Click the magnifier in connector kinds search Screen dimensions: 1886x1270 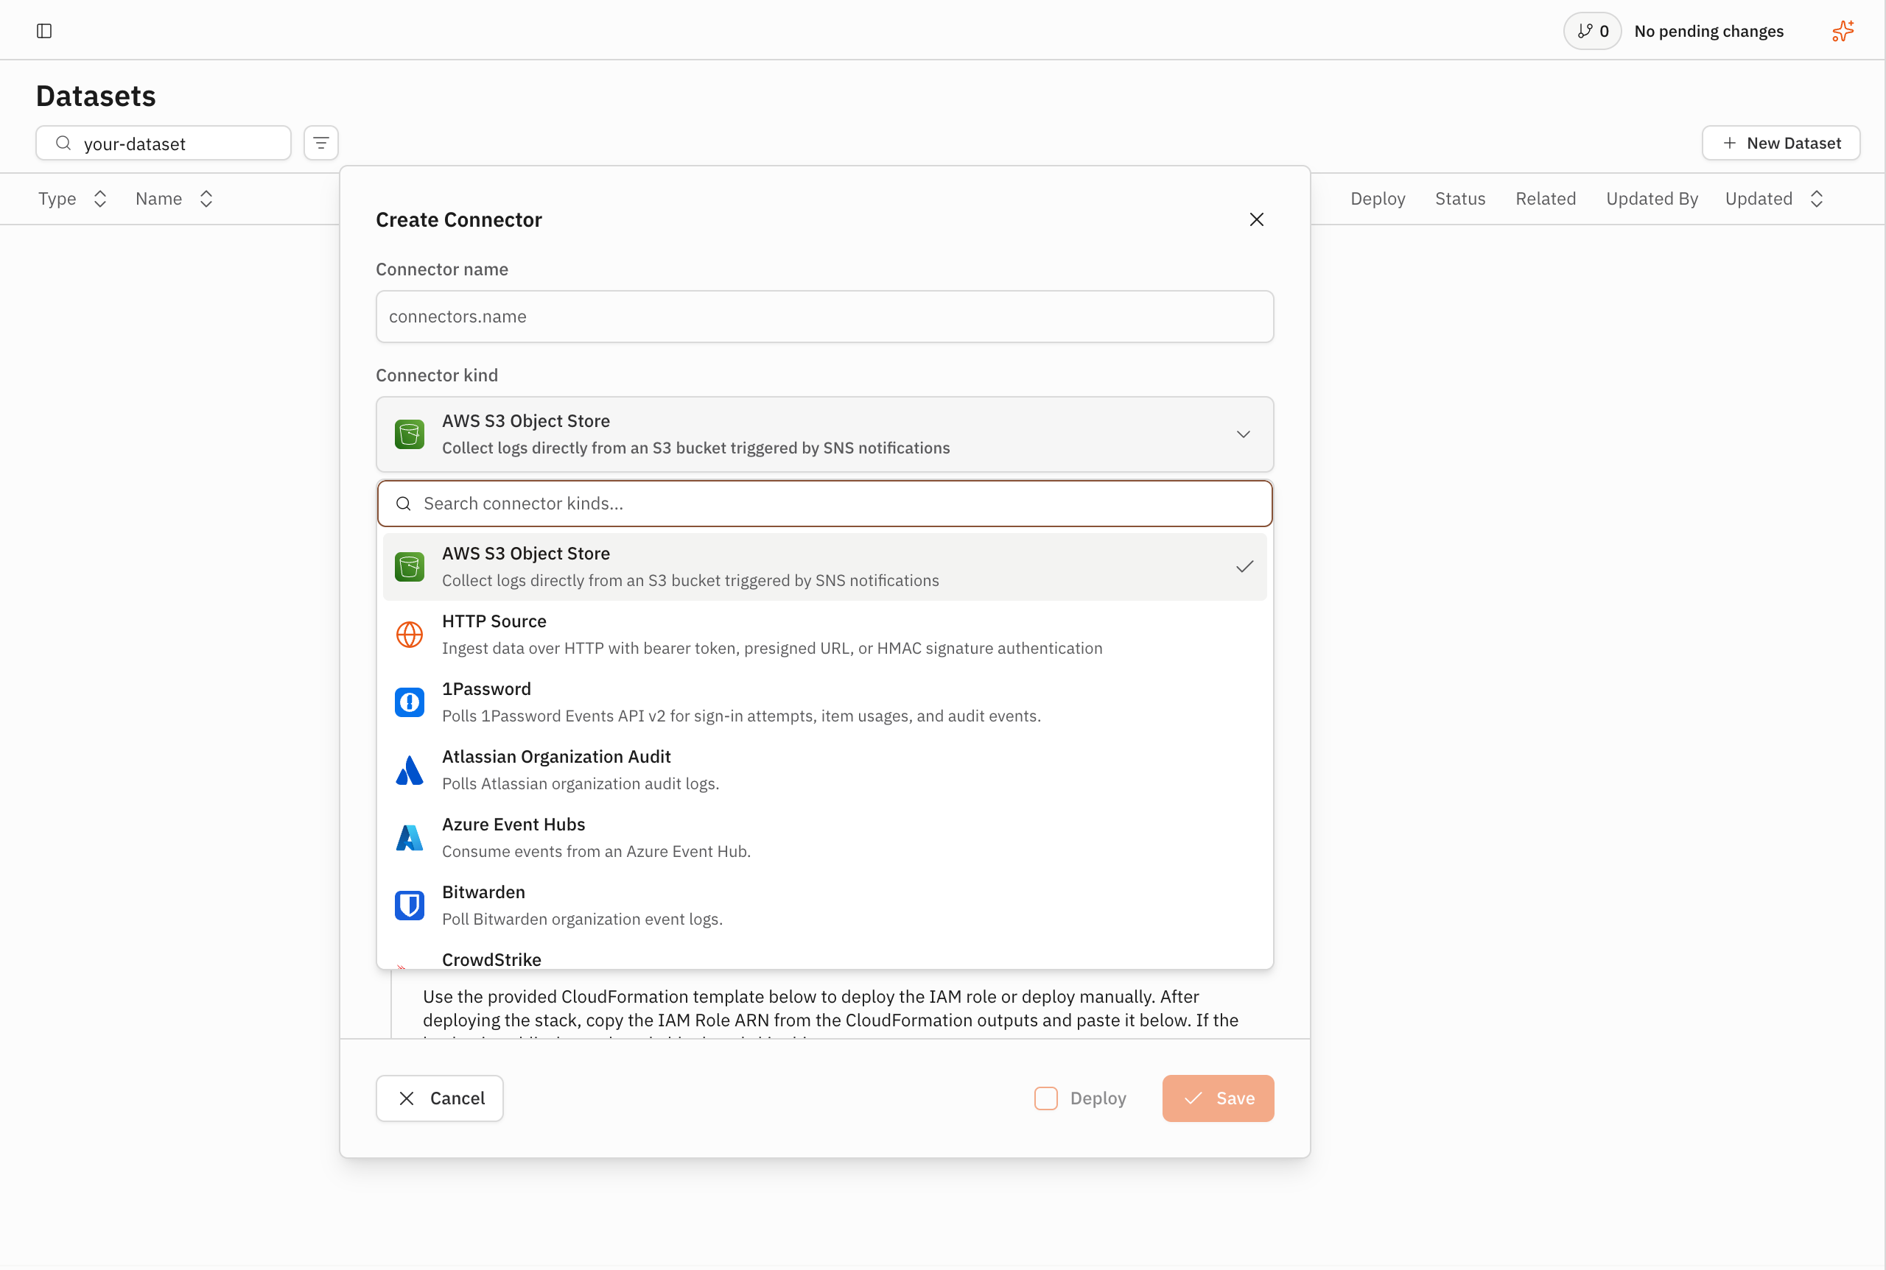[x=404, y=504]
